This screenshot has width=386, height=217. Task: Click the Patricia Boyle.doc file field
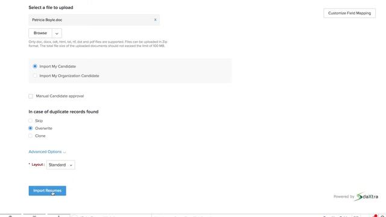[x=94, y=20]
